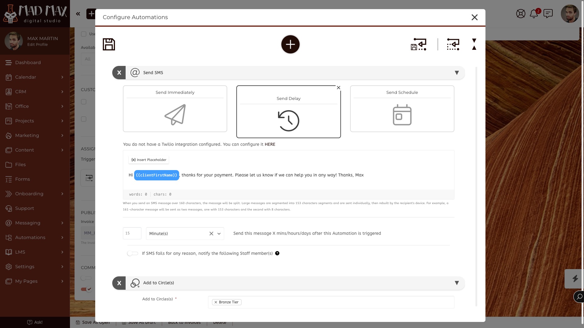Click the SMS failure help question mark
584x328 pixels.
pos(277,253)
